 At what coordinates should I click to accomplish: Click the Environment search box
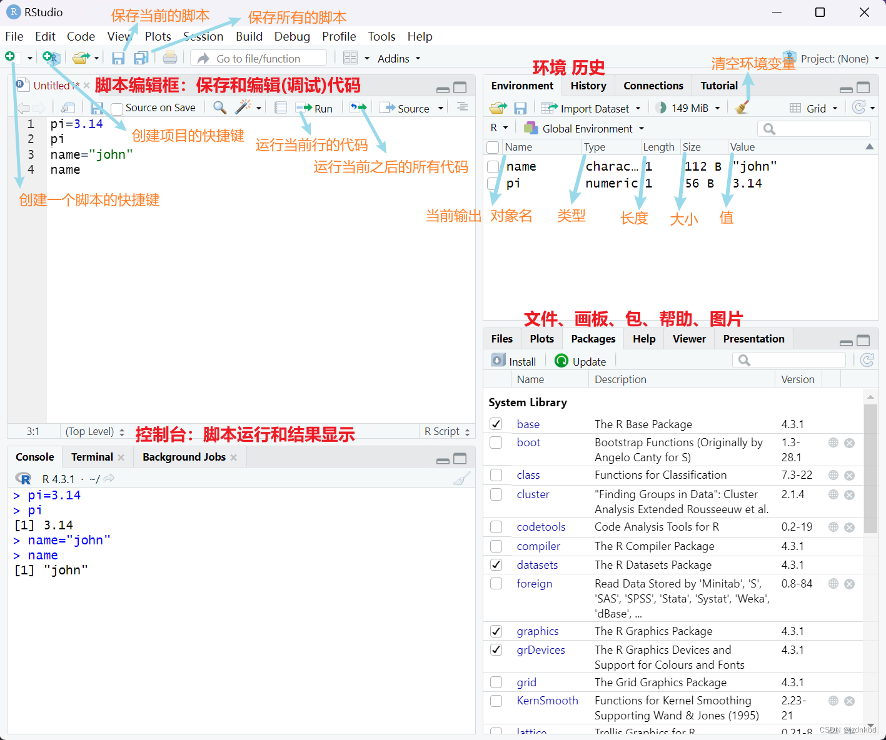click(814, 129)
